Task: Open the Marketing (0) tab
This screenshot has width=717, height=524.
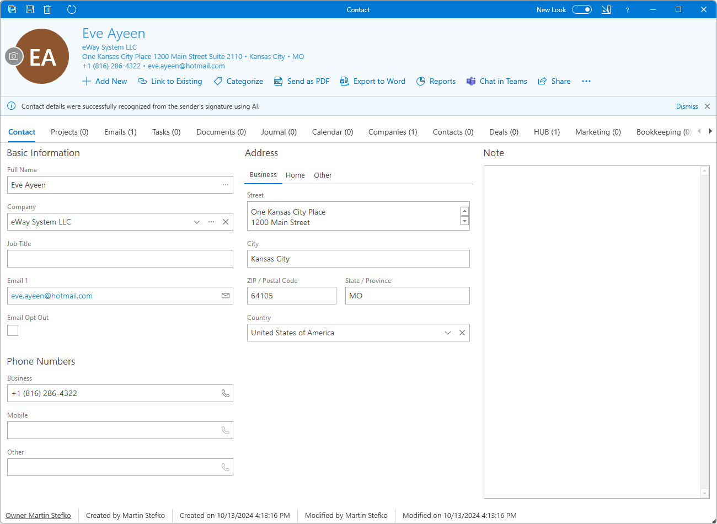Action: pos(598,132)
